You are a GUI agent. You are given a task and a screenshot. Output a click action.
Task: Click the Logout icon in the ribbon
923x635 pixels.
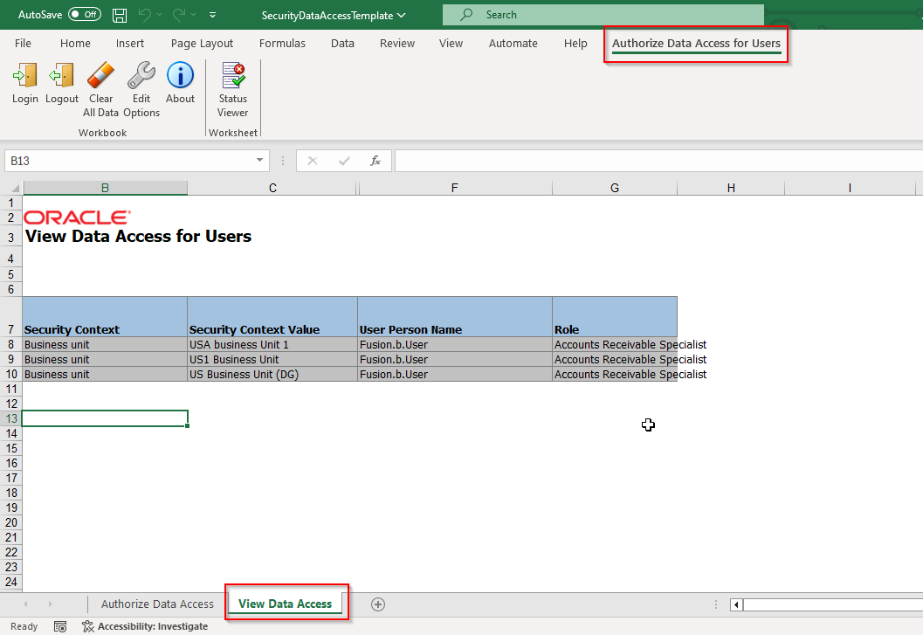point(62,75)
